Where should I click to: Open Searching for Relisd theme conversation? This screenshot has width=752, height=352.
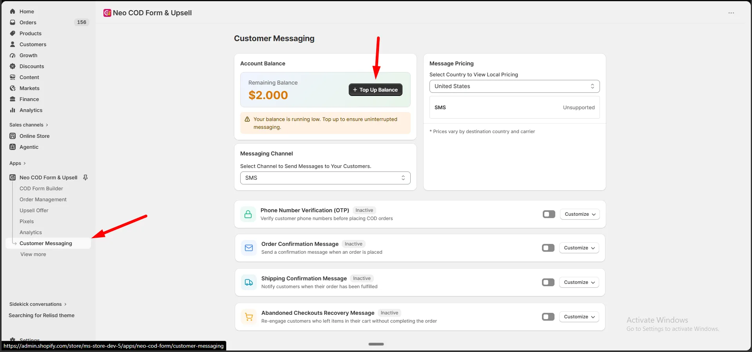pos(42,315)
